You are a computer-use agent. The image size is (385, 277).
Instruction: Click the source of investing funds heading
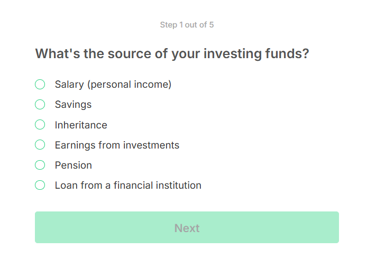(172, 54)
